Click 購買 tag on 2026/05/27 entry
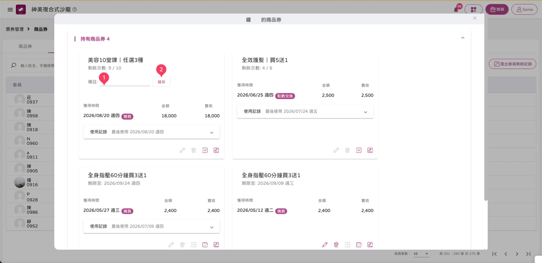Image resolution: width=542 pixels, height=263 pixels. point(127,211)
